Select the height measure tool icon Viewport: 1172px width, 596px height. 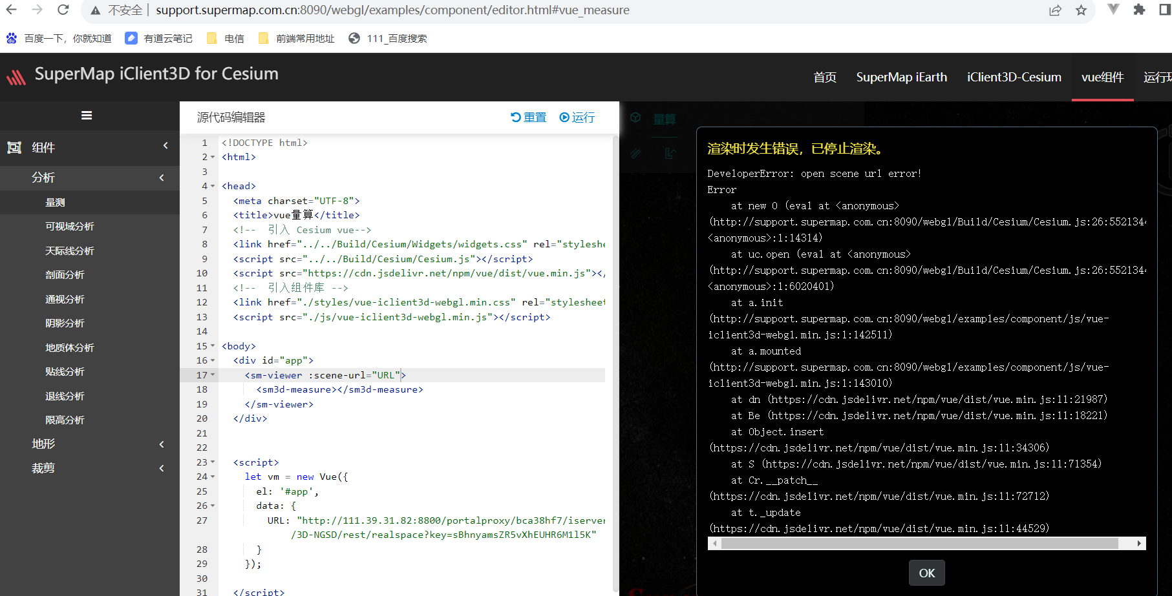click(x=670, y=153)
